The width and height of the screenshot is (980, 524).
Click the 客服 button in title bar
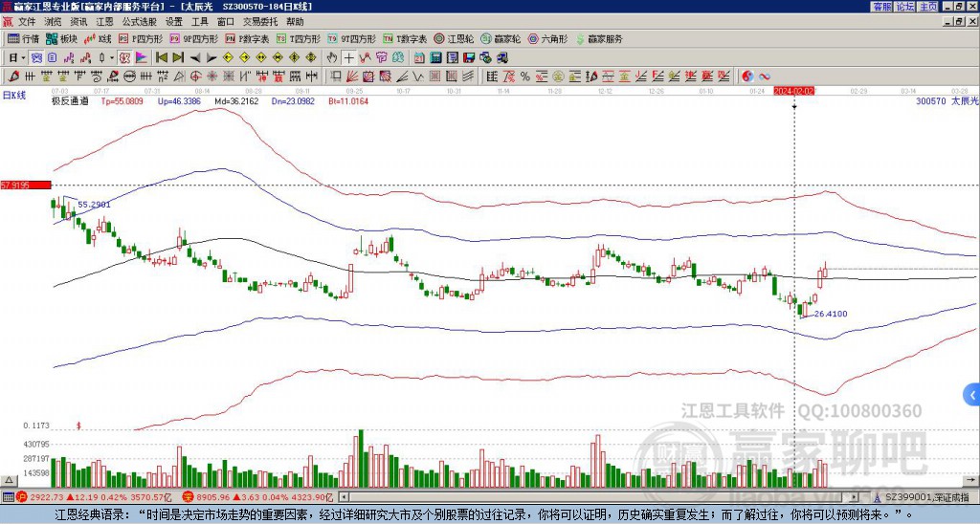coord(882,7)
